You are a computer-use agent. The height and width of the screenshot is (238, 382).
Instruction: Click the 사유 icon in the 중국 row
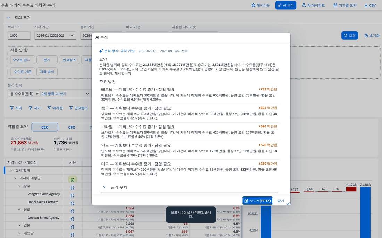(x=72, y=188)
